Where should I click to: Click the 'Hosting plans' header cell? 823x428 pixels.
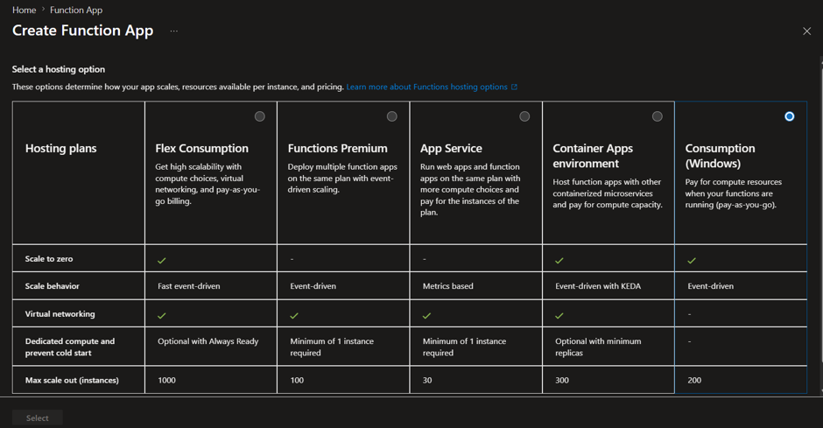[x=79, y=172]
